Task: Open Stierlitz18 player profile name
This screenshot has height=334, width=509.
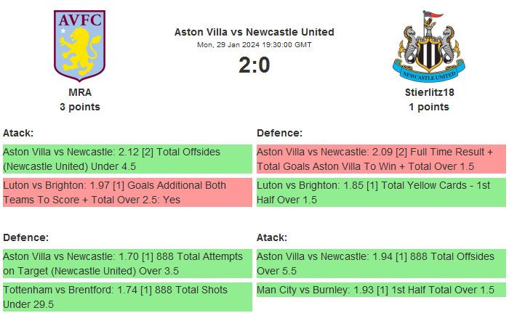Action: click(x=429, y=92)
